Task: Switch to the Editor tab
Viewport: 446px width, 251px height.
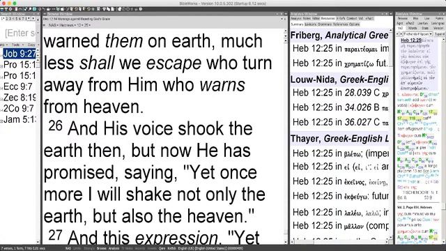Action: (316, 19)
